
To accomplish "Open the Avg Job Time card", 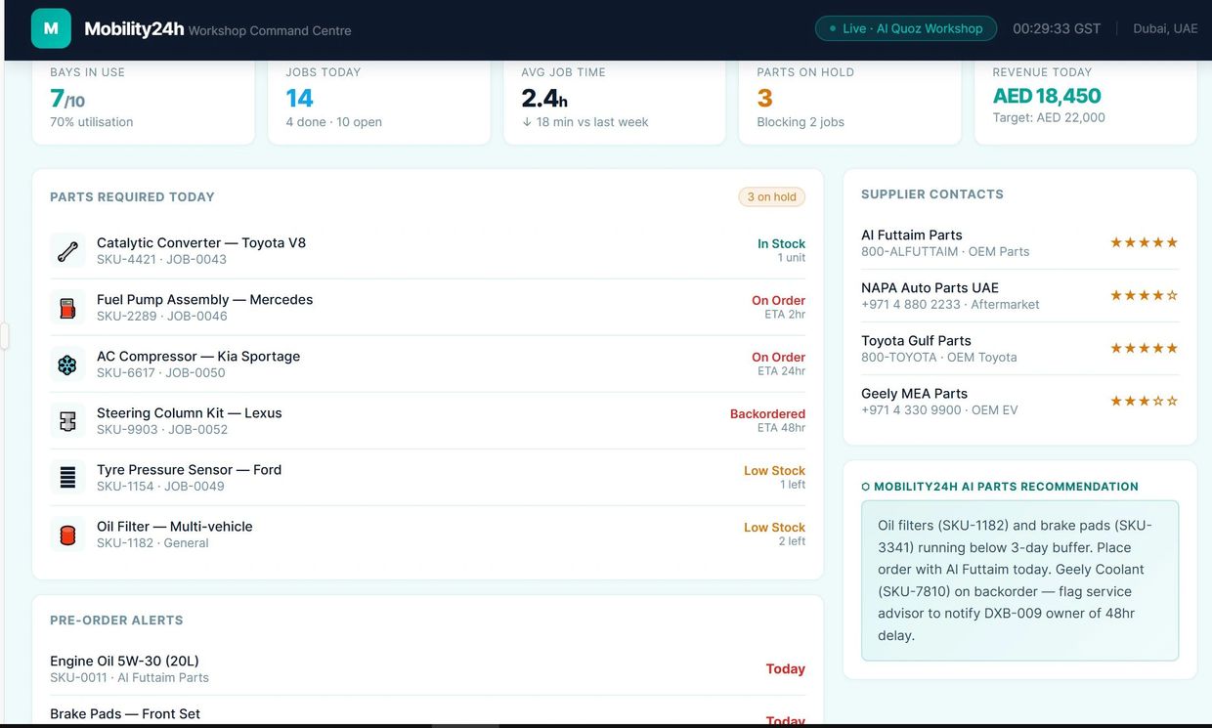I will click(615, 103).
